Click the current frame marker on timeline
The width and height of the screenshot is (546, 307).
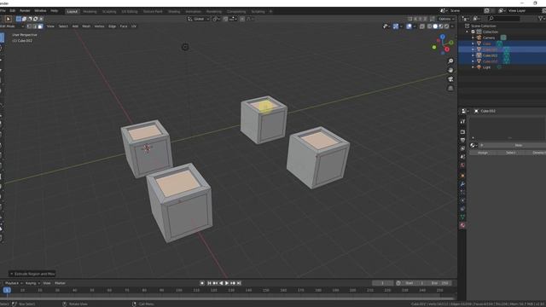7,290
